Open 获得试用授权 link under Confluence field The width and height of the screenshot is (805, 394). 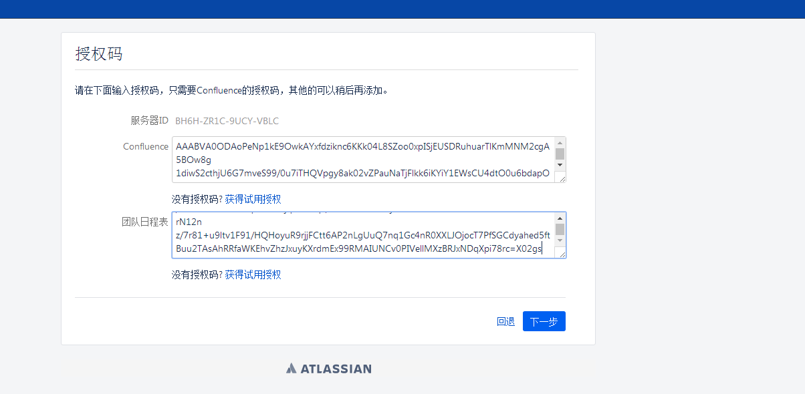pyautogui.click(x=253, y=199)
